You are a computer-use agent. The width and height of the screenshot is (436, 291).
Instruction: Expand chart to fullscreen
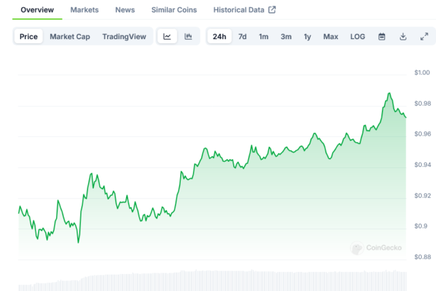pos(424,36)
